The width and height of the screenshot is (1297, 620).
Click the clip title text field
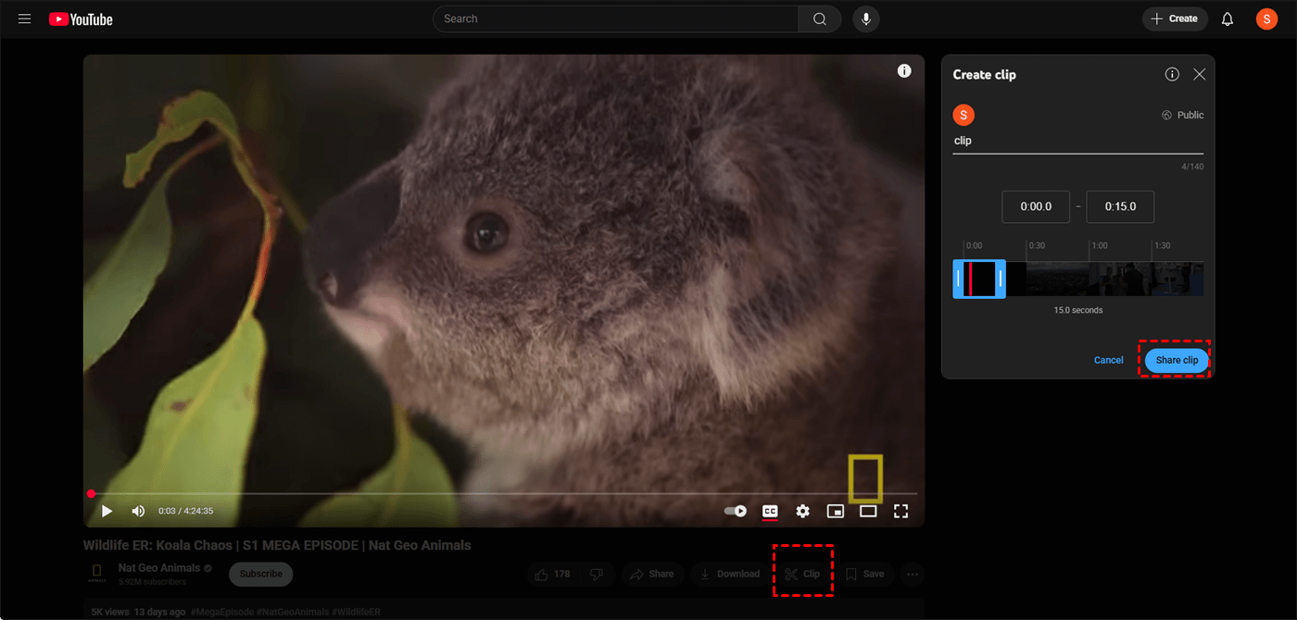[1077, 141]
